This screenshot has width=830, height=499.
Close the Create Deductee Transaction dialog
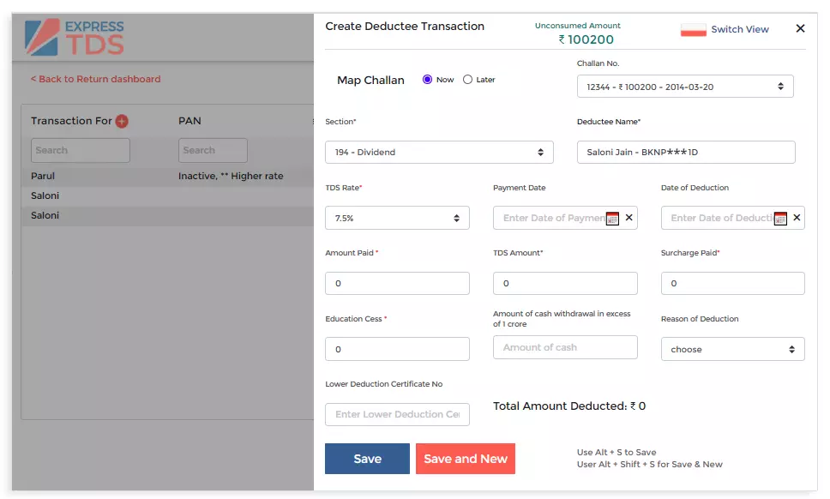(800, 27)
